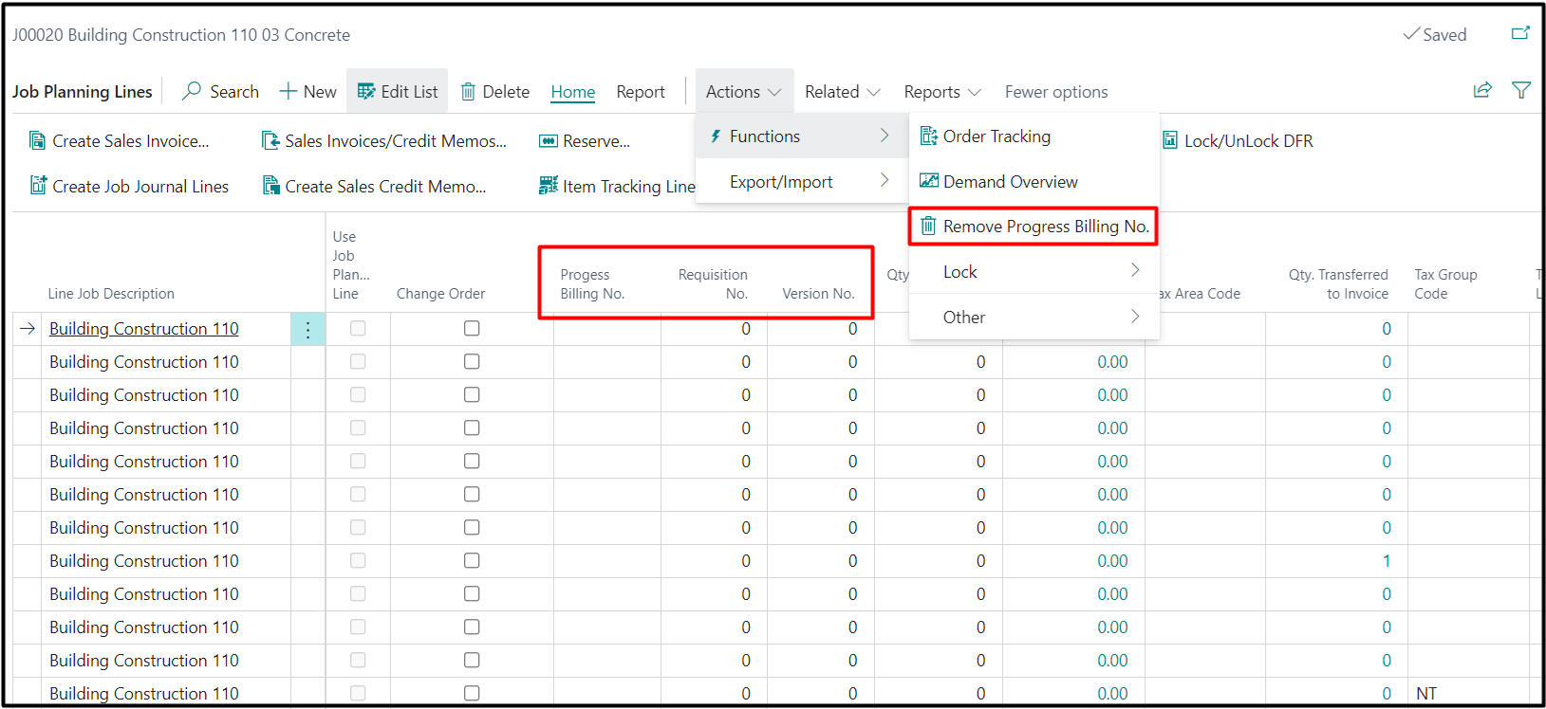This screenshot has width=1546, height=709.
Task: Expand the Related dropdown menu
Action: 842,92
